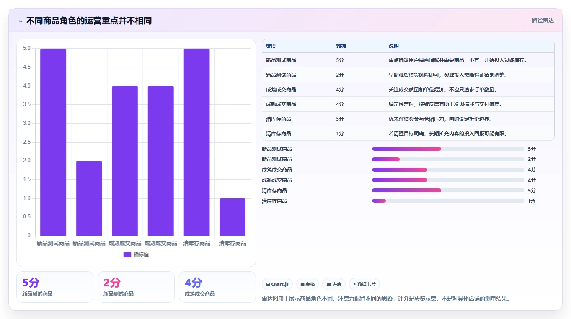Click the 2分 value beside the second progress bar
Viewport: 571px width, 319px height.
click(x=532, y=159)
